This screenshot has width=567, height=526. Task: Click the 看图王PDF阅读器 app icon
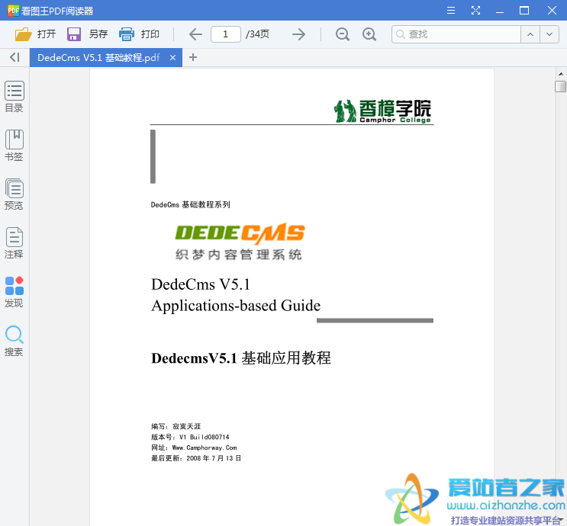point(14,11)
